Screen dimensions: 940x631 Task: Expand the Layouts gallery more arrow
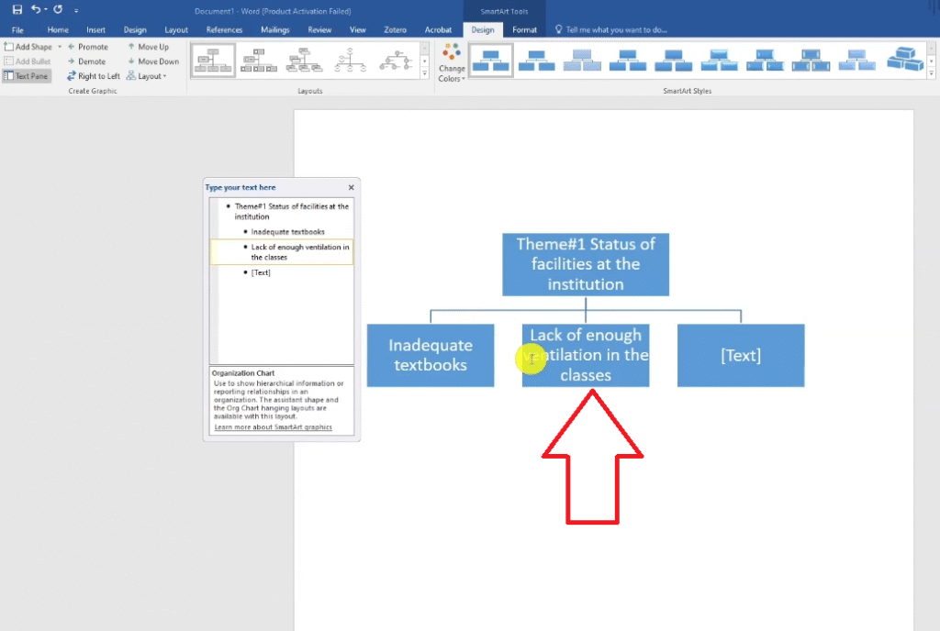coord(424,72)
